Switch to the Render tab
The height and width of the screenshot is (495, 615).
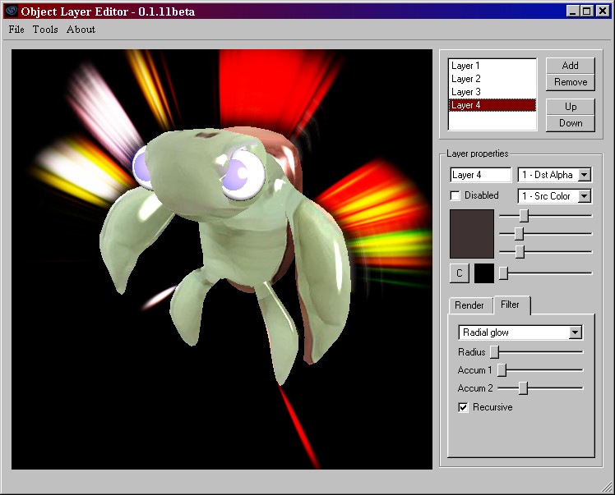[x=469, y=305]
